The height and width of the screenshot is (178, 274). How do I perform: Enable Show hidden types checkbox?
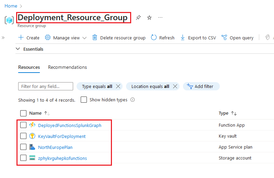(83, 100)
